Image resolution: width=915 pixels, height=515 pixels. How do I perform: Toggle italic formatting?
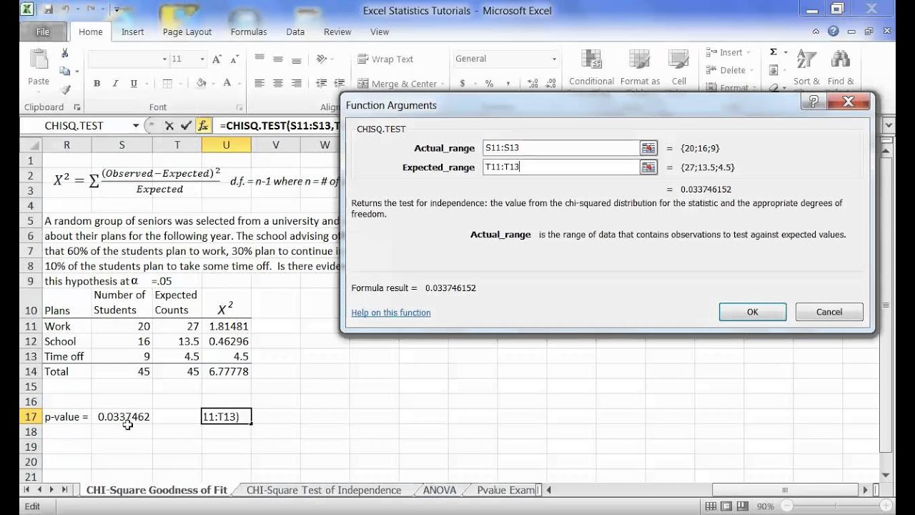115,84
